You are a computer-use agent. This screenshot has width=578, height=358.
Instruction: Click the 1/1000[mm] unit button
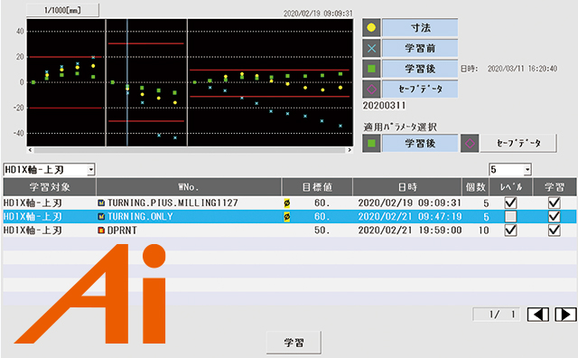62,10
